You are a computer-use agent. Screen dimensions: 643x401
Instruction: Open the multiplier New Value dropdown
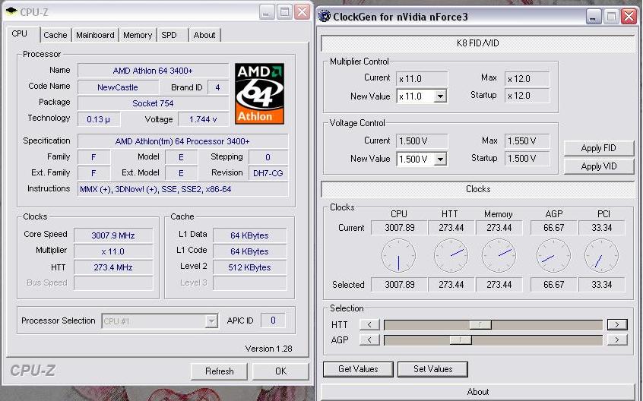click(440, 96)
